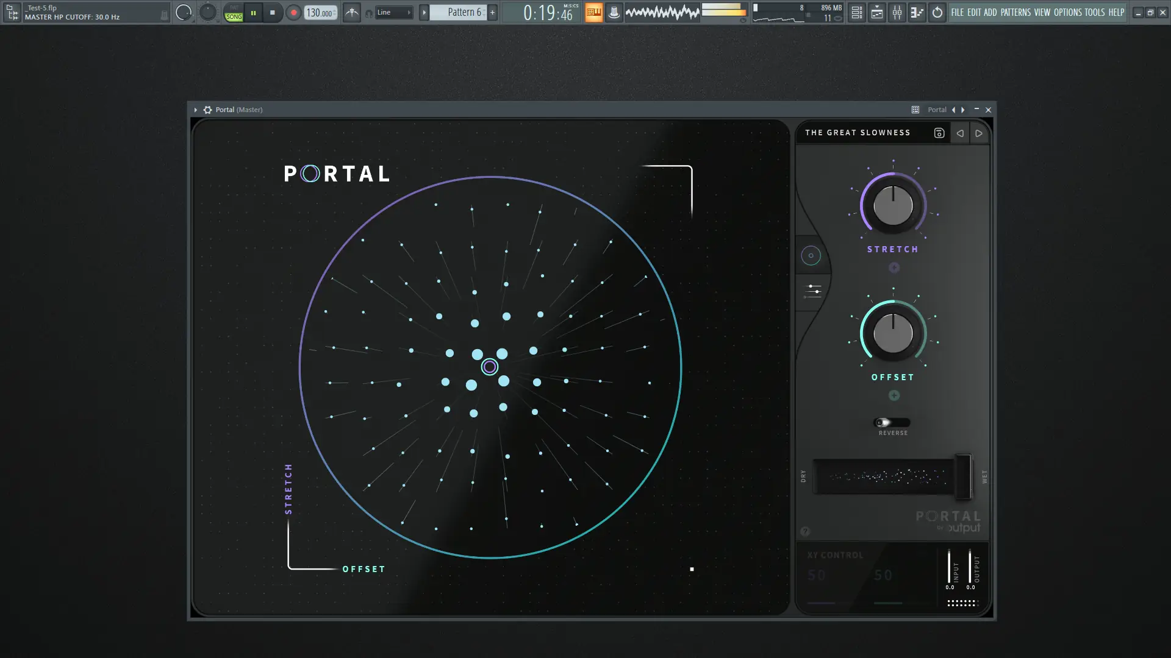Go to the previous Portal preset arrow

tap(960, 133)
